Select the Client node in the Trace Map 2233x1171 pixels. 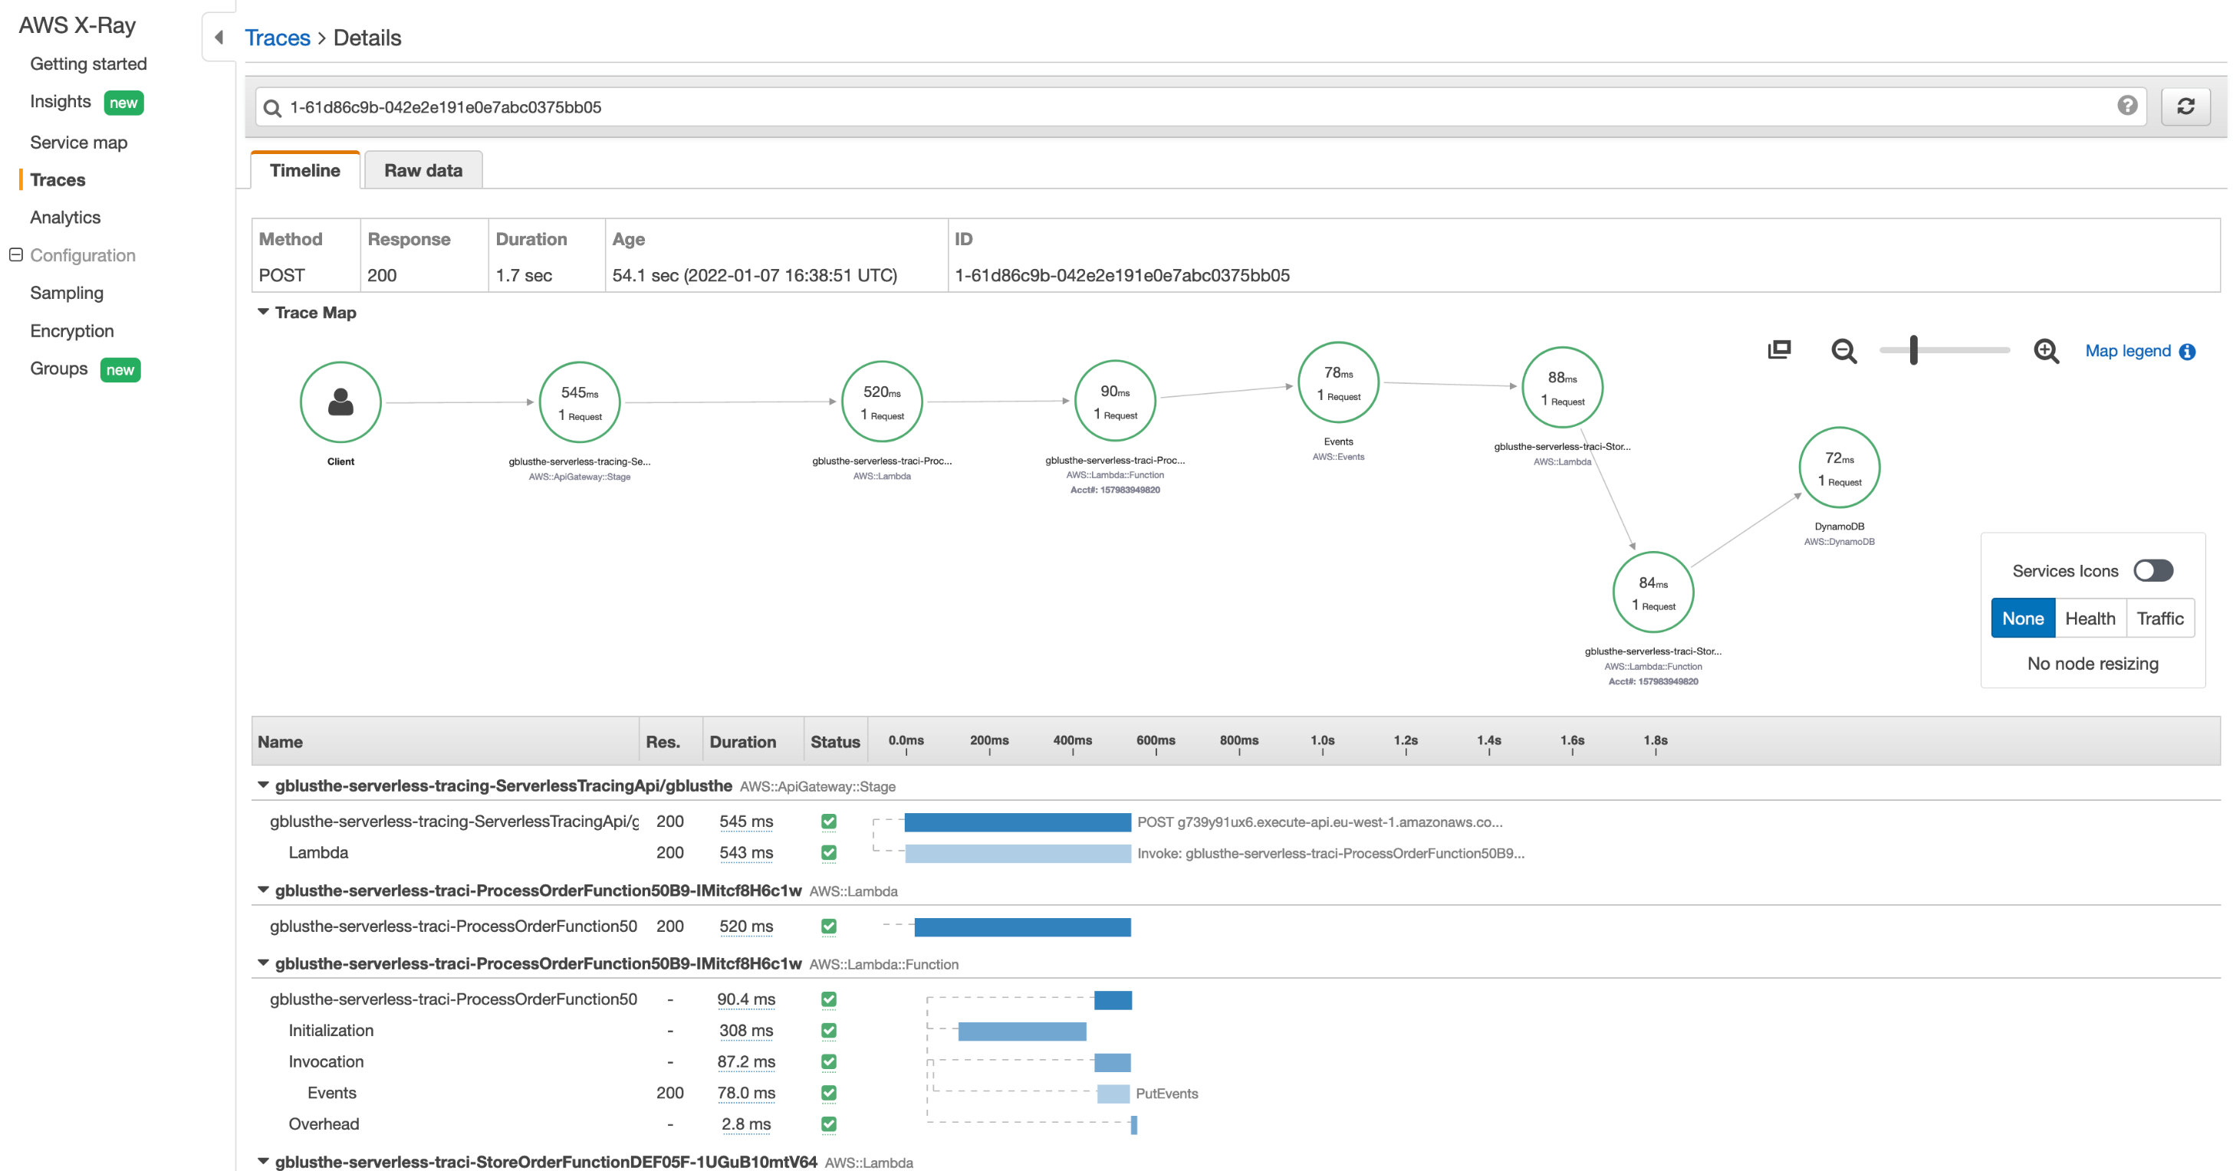pos(340,401)
